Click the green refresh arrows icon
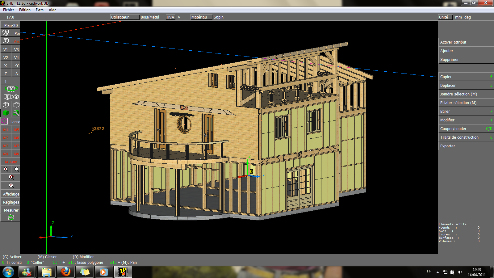The image size is (494, 278). point(11,218)
